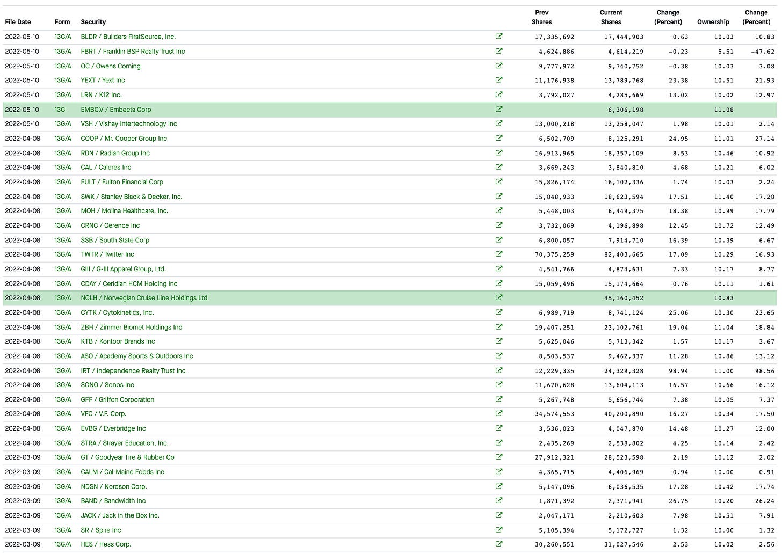Open external link icon for Everbridge Inc row
This screenshot has width=782, height=553.
pyautogui.click(x=499, y=428)
